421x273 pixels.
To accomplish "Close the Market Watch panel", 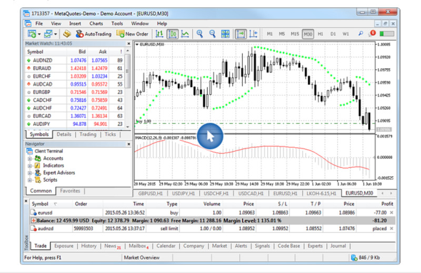I will (128, 44).
